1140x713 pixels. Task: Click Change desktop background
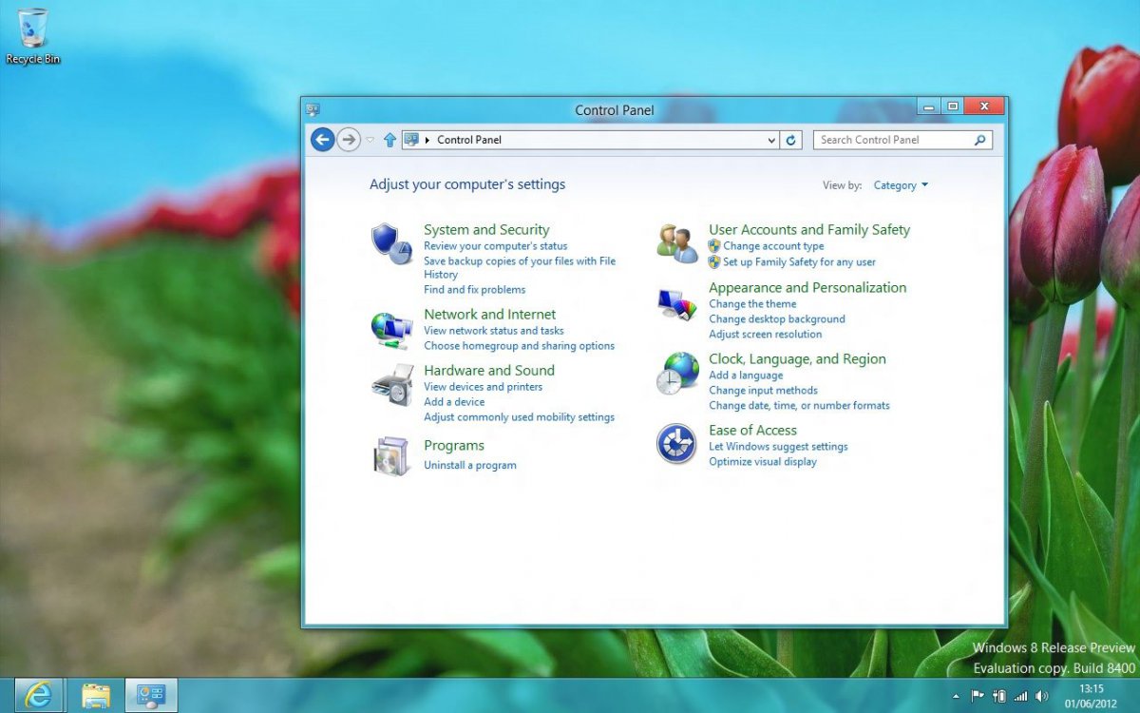click(x=776, y=319)
